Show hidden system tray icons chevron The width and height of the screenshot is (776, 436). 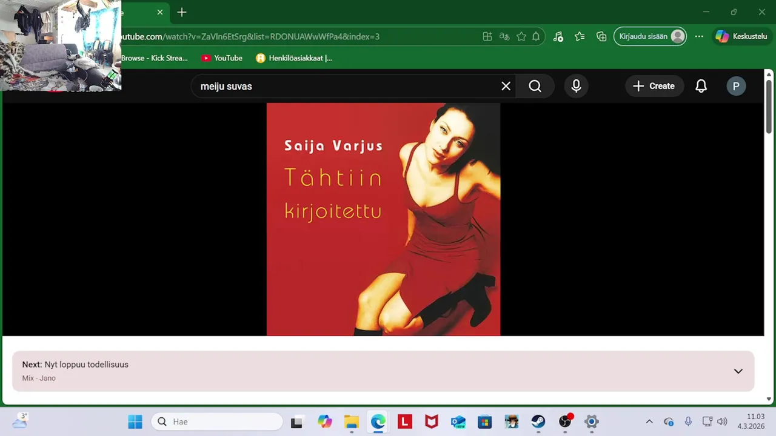tap(649, 421)
